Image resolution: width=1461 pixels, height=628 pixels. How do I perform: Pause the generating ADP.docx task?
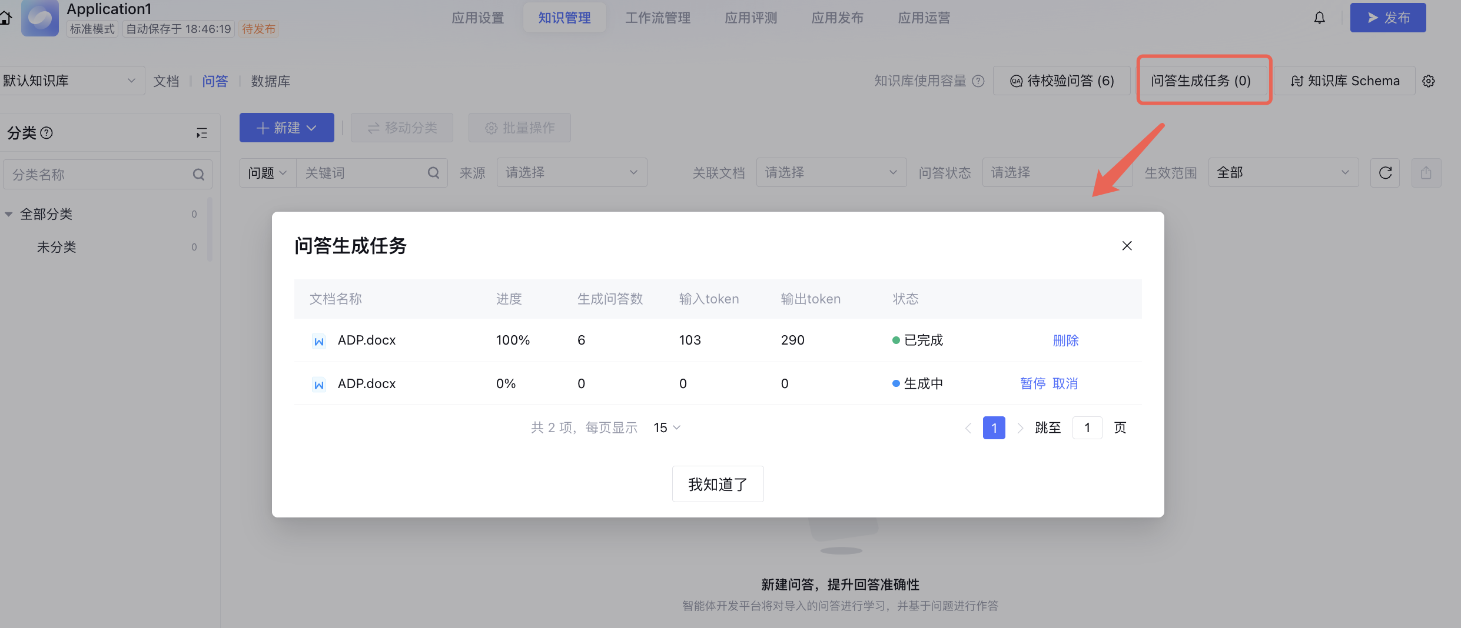[1032, 384]
